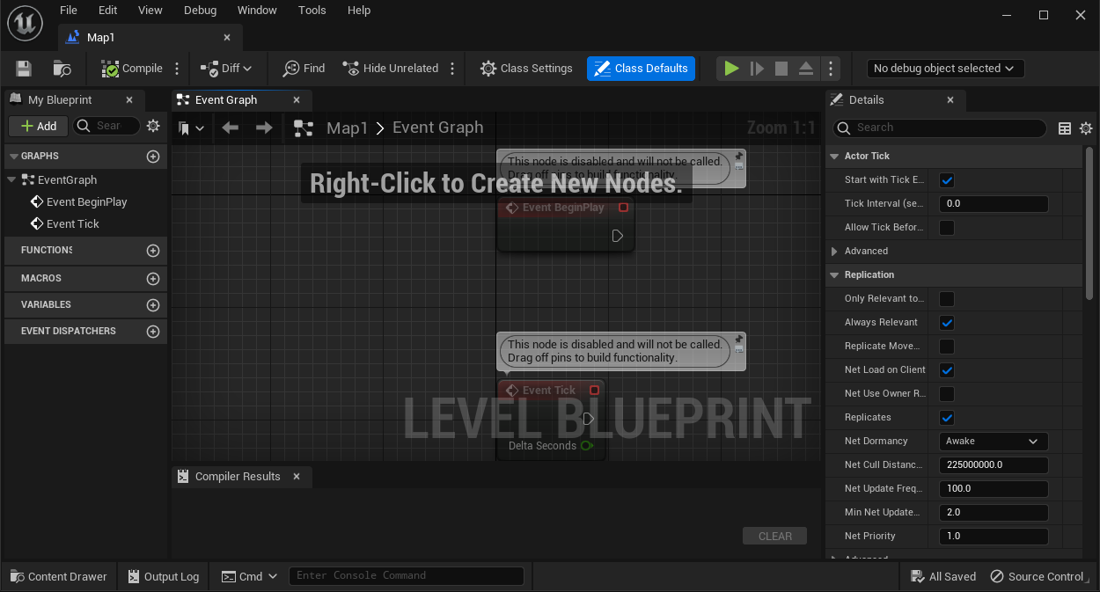The width and height of the screenshot is (1100, 592).
Task: Toggle Net Use Owner Relevancy checkbox
Action: [947, 394]
